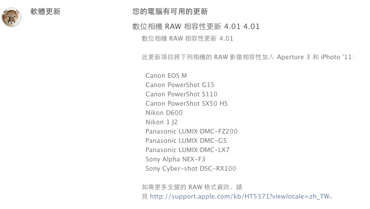Click the 如需更多支援的 RAW 格式資訊 text
The image size is (370, 209).
click(185, 187)
